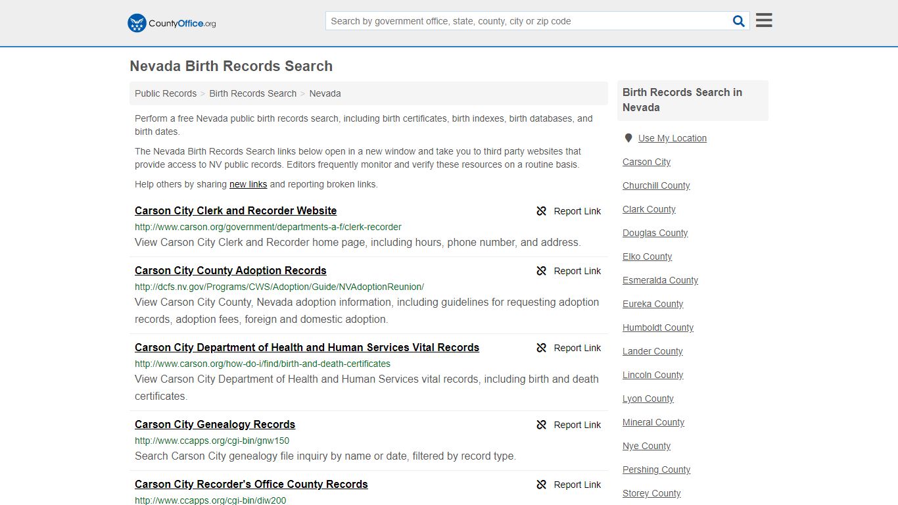Report Link text for County Adoption Records
Image resolution: width=898 pixels, height=505 pixels.
[577, 271]
